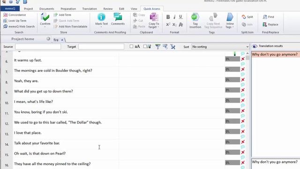
Task: Toggle the Translation results eye icon
Action: coord(255,46)
